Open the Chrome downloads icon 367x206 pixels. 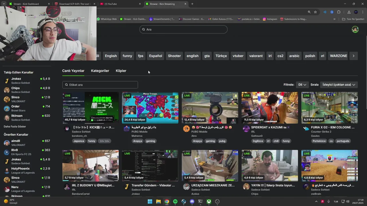pyautogui.click(x=349, y=12)
